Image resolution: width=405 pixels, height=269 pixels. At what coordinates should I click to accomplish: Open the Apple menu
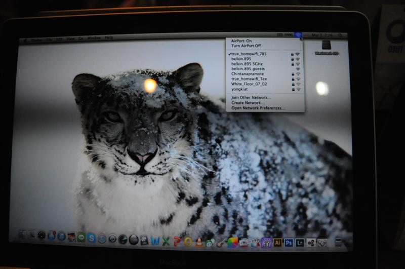(26, 41)
